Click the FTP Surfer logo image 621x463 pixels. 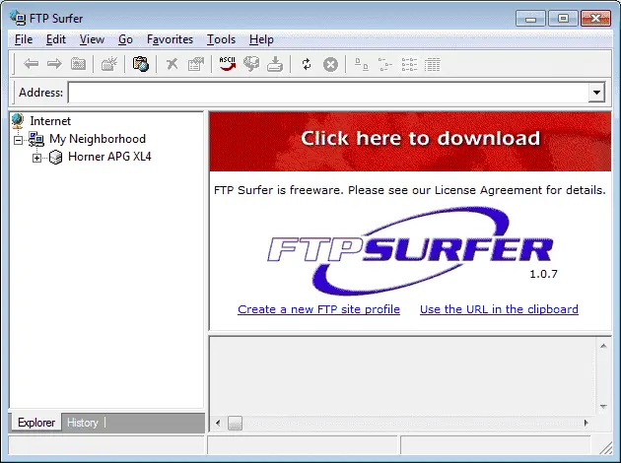coord(410,251)
